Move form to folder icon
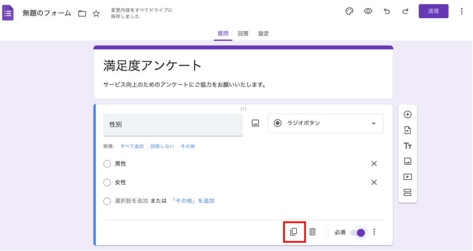This screenshot has height=251, width=473. tap(82, 13)
